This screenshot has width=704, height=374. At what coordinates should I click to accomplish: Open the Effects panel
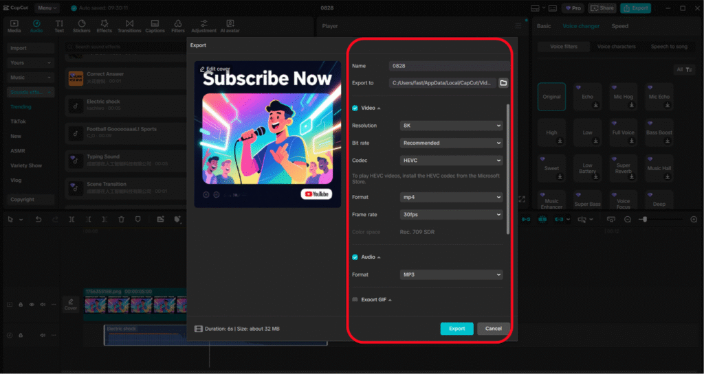[104, 27]
